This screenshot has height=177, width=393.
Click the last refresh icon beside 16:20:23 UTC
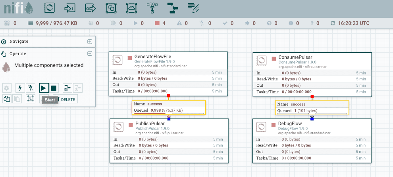[333, 23]
